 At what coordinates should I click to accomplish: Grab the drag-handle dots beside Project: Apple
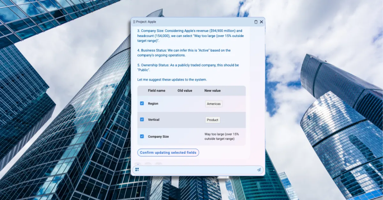[x=134, y=22]
